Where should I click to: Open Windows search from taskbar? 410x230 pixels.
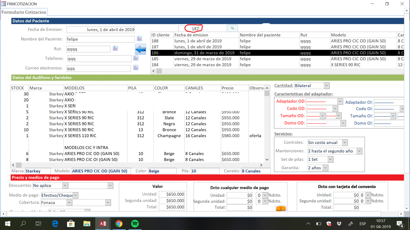(x=23, y=224)
